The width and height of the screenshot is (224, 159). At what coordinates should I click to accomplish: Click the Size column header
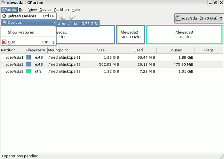pyautogui.click(x=101, y=50)
